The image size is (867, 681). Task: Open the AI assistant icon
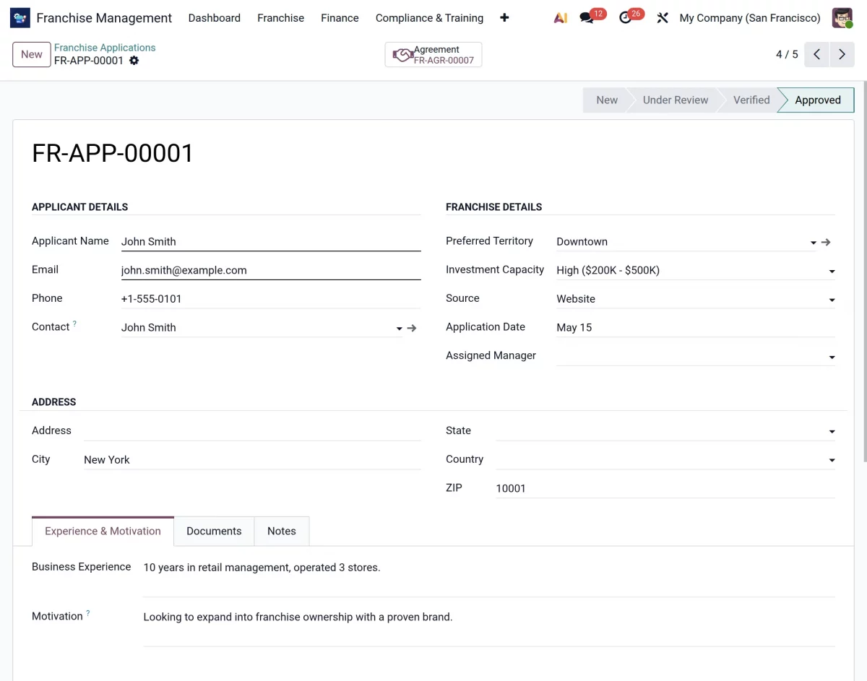click(561, 18)
